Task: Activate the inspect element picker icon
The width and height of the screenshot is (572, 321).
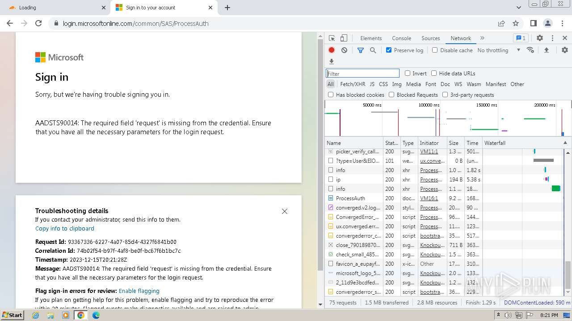Action: click(x=332, y=38)
